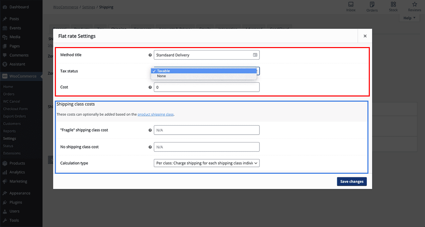The height and width of the screenshot is (227, 425).
Task: Close the Flat rate Settings dialog
Action: click(365, 36)
